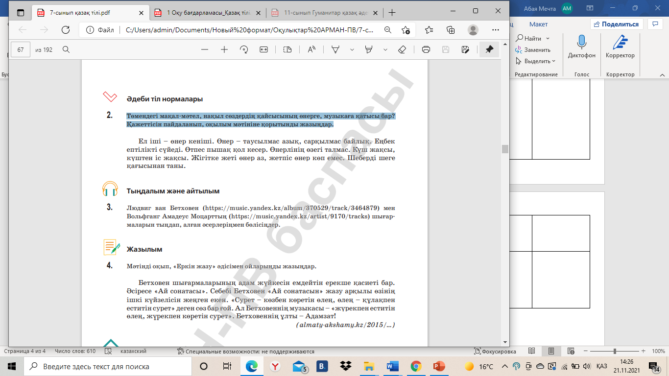
Task: Open Edge Collections
Action: click(451, 30)
